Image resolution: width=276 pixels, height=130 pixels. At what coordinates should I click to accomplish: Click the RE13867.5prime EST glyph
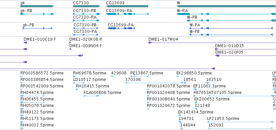140,76
